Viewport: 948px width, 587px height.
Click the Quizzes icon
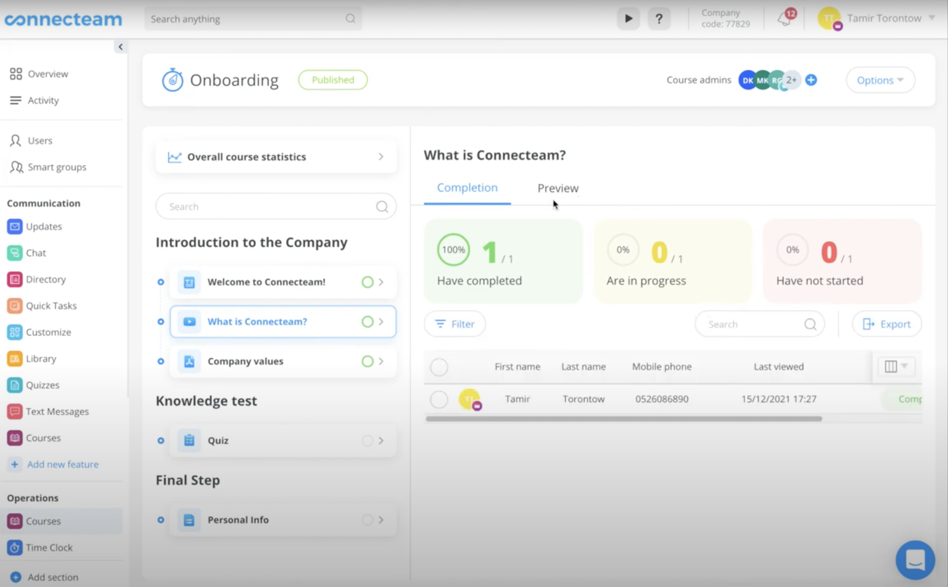[15, 385]
